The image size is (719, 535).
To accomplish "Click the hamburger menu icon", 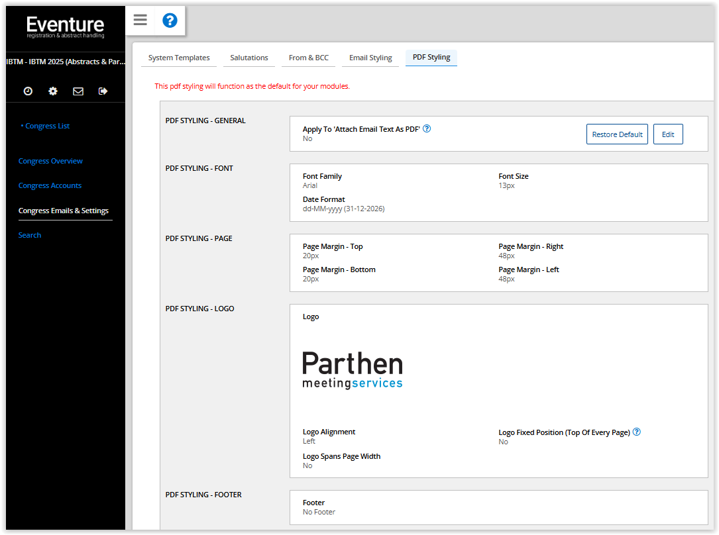I will click(140, 20).
